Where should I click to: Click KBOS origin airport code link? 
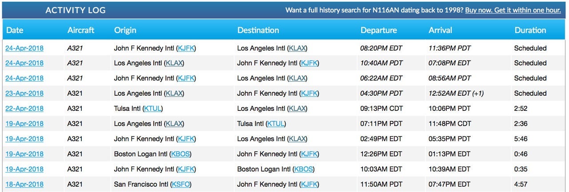point(181,154)
